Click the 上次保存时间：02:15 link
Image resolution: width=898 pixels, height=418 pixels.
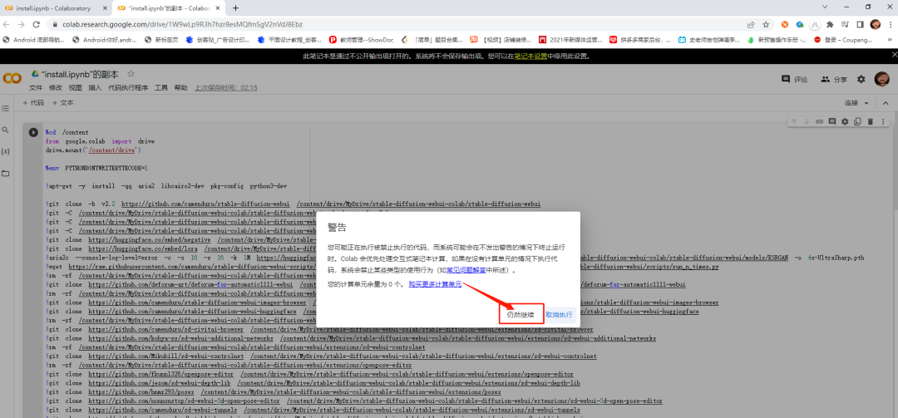pyautogui.click(x=226, y=87)
